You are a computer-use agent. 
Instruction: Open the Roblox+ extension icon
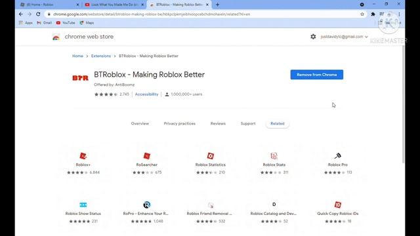pyautogui.click(x=83, y=156)
